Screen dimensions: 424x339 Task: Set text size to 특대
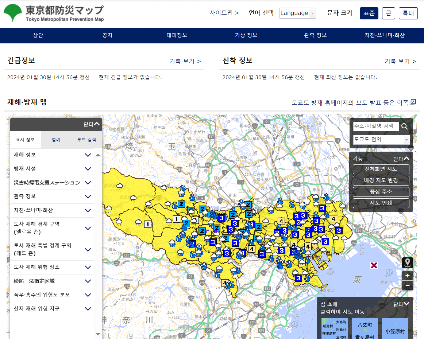(408, 13)
